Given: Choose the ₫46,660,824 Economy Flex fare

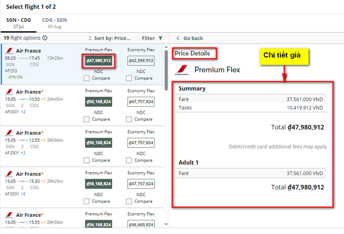Looking at the screenshot, I should click(x=141, y=224).
